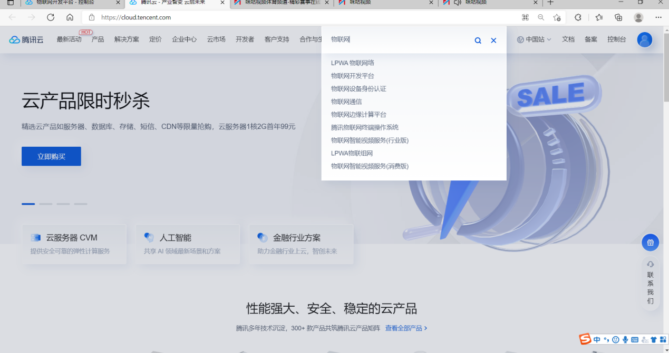Open Sogou soft keyboard
669x353 pixels.
point(635,340)
